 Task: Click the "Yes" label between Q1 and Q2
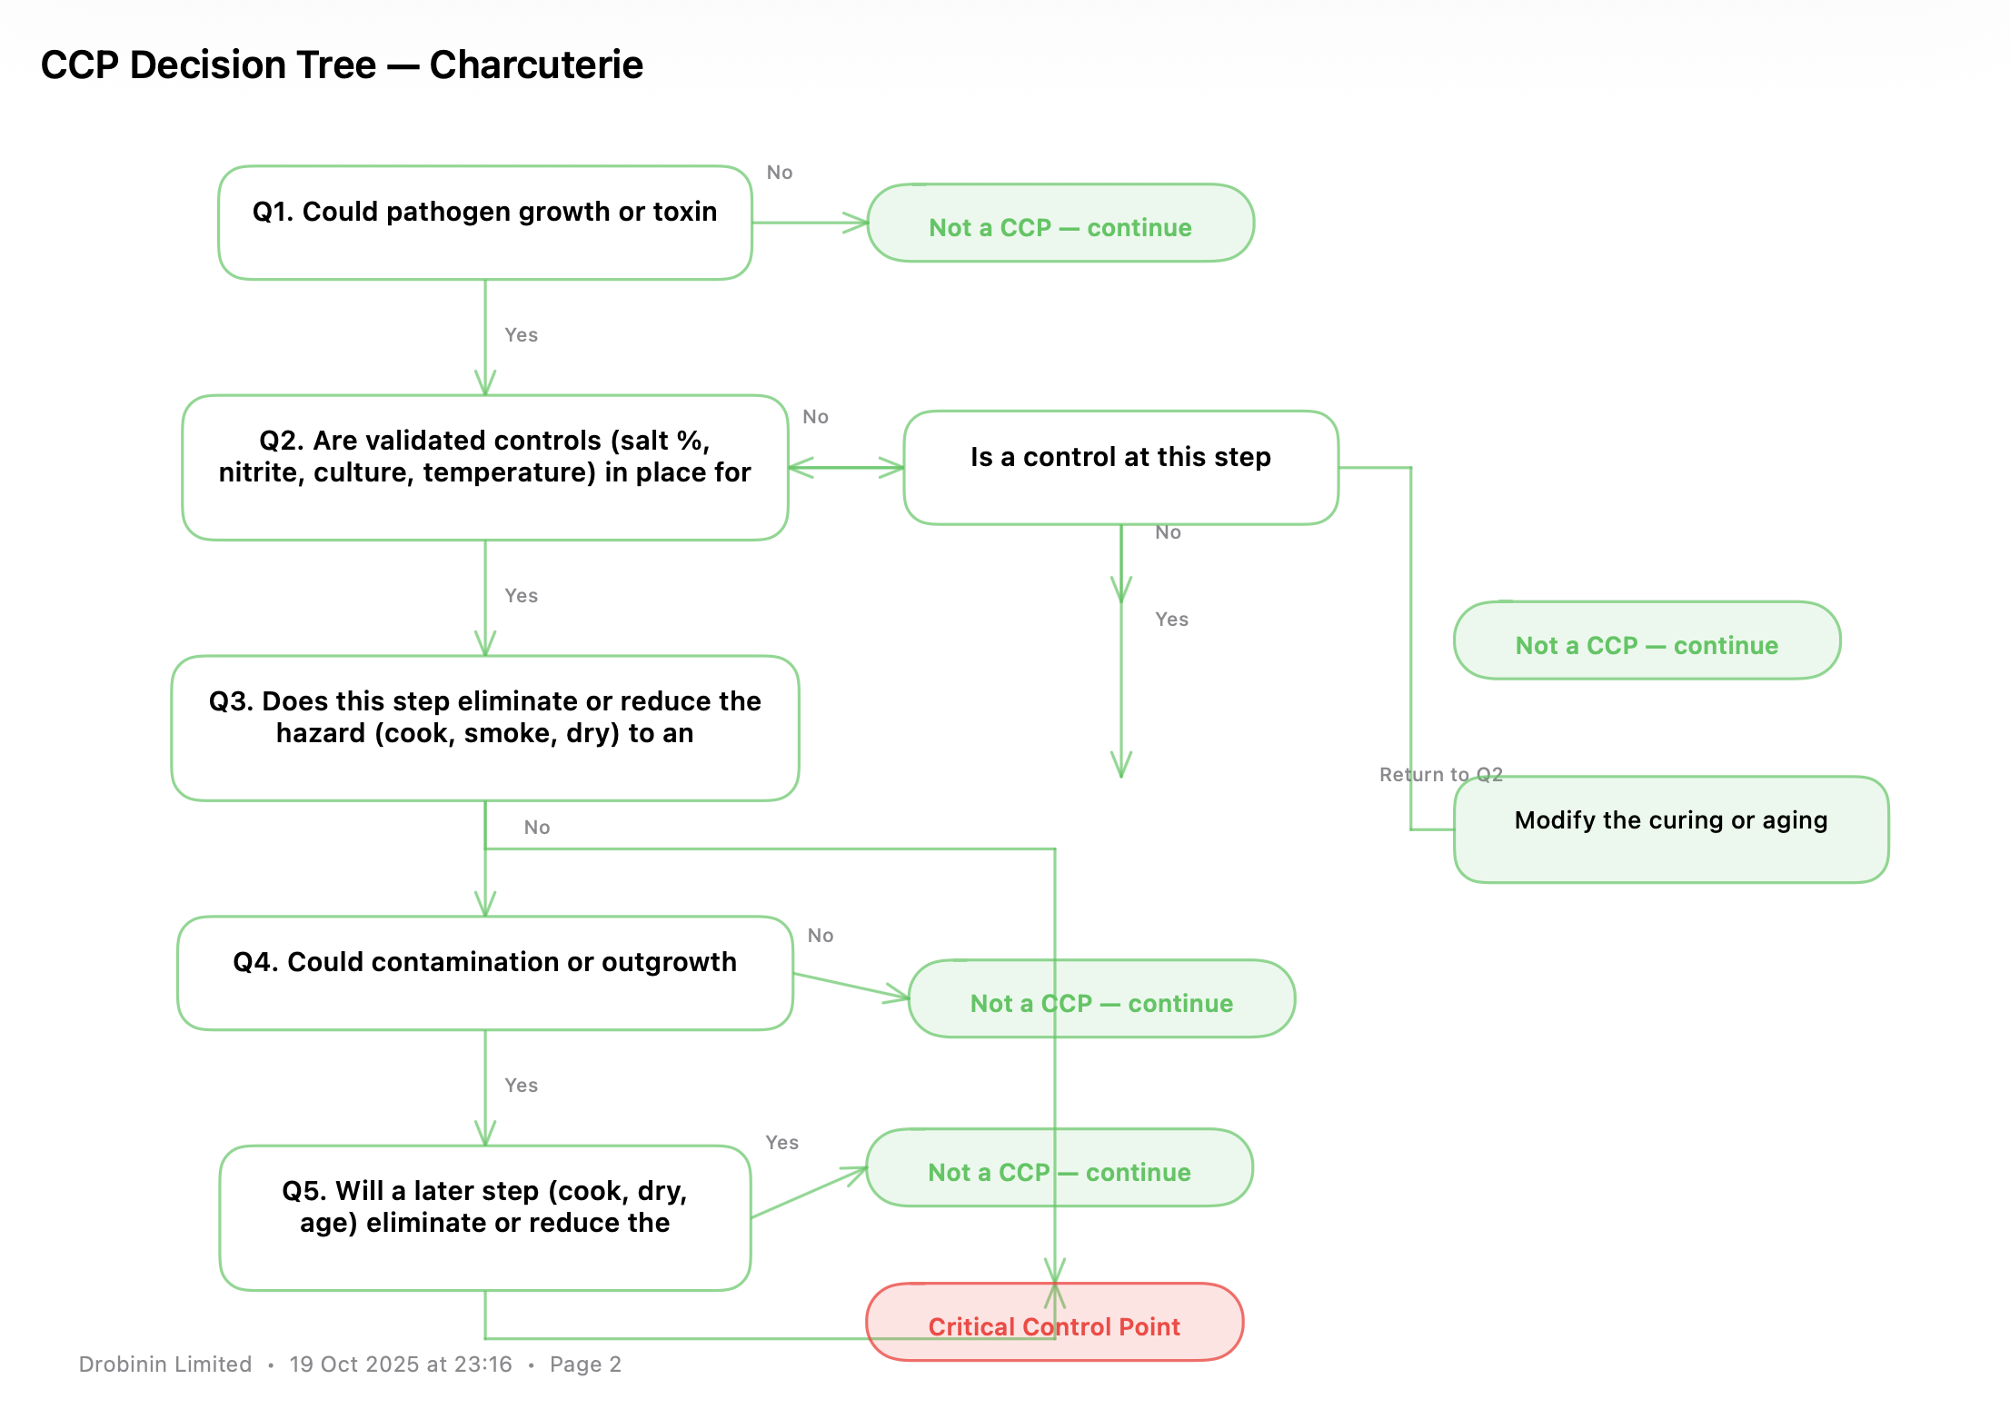click(521, 335)
